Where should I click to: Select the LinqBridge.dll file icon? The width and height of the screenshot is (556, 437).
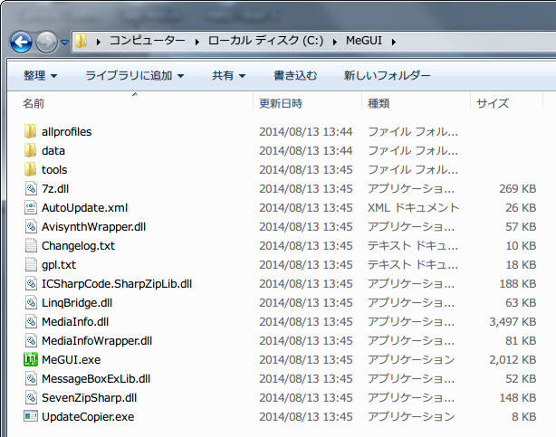(31, 303)
